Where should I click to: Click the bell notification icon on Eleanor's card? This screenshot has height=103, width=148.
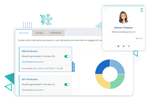click(124, 46)
